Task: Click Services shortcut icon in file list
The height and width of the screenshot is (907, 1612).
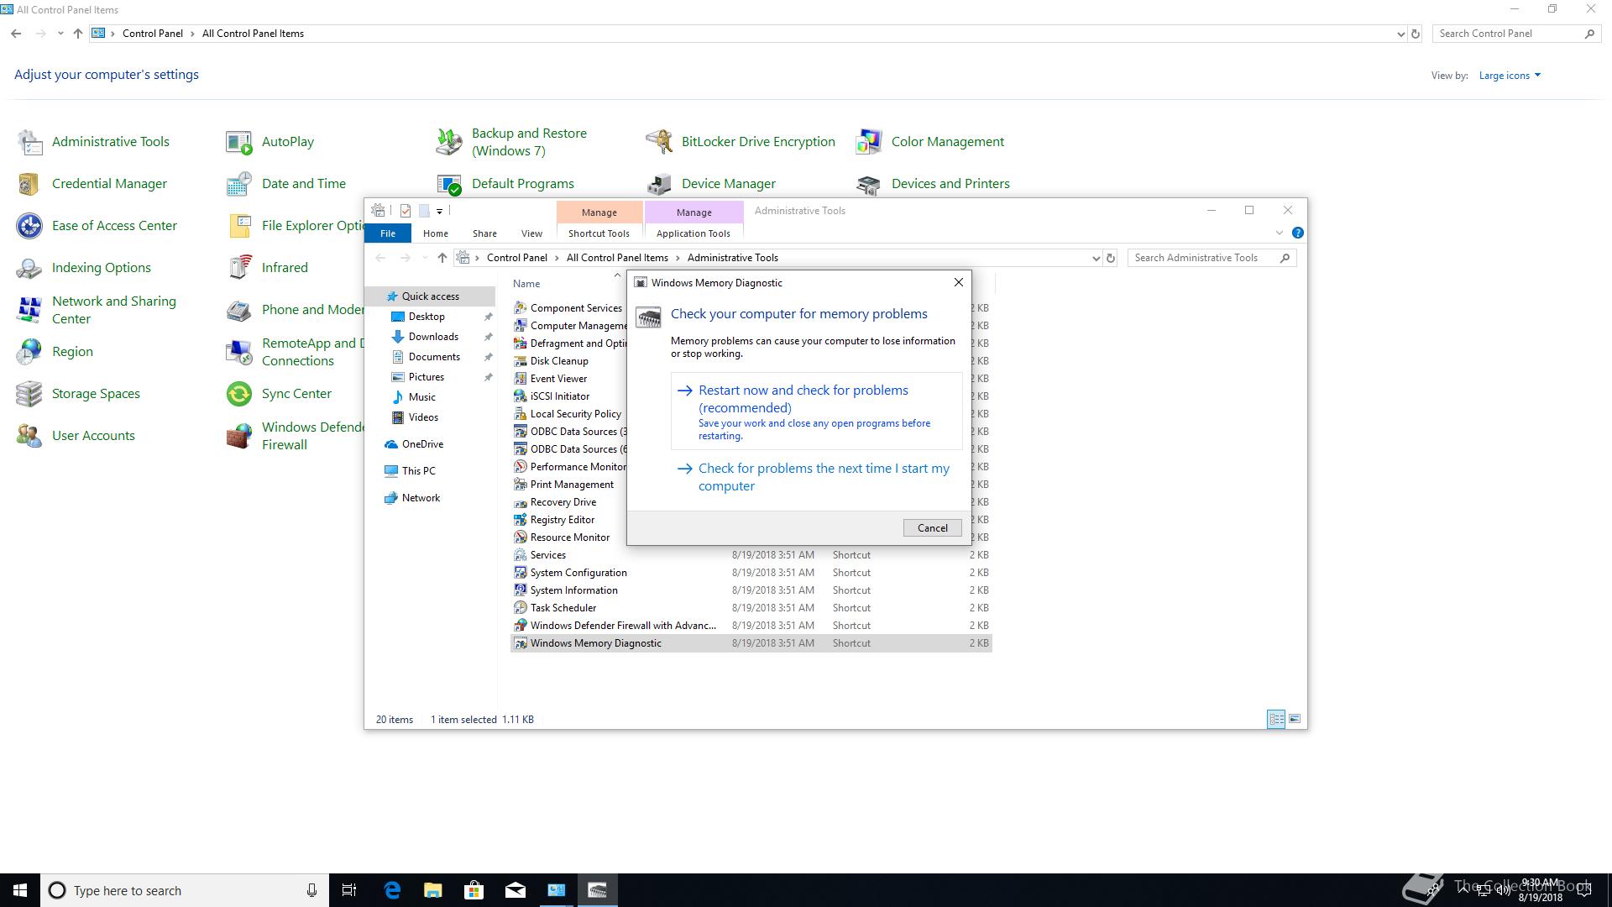Action: 521,555
